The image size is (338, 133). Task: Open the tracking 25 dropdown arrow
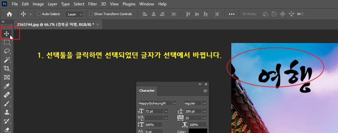(x=204, y=118)
